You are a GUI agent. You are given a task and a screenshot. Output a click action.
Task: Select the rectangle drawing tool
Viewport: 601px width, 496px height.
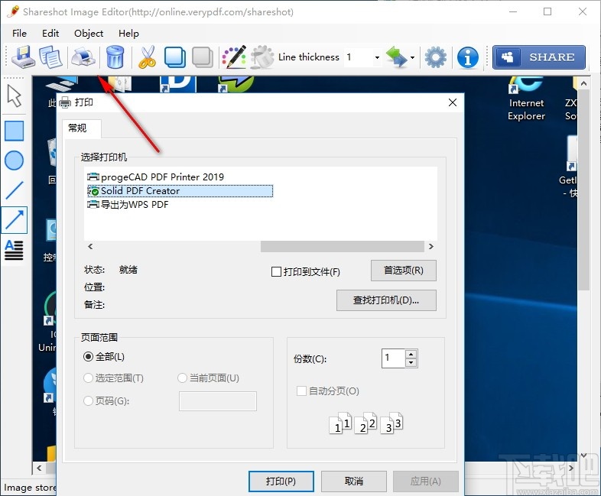tap(15, 131)
